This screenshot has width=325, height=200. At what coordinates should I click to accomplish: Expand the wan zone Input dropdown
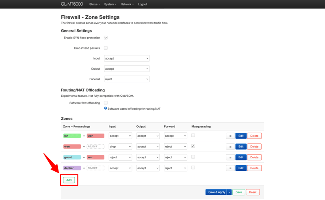[x=120, y=147]
